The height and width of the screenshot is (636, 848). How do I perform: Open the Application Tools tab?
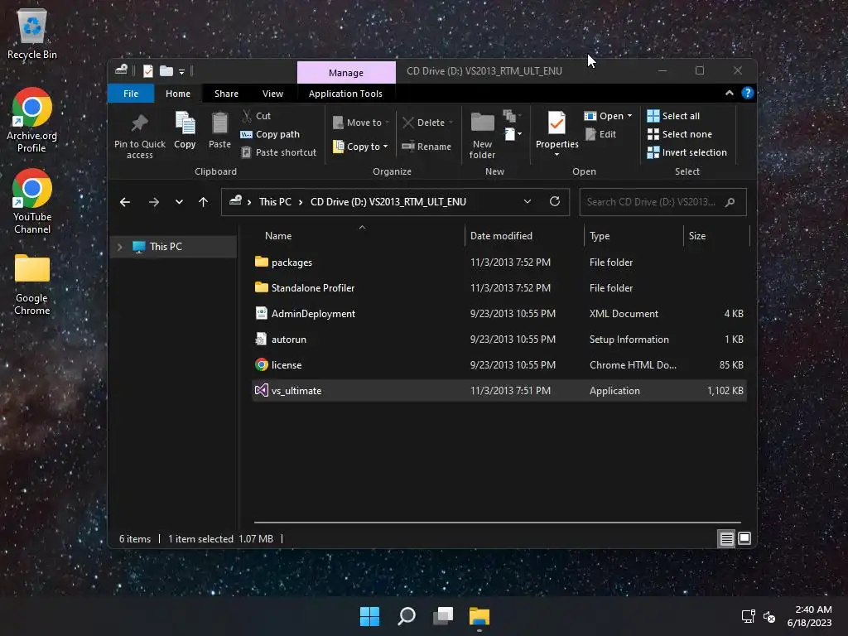pos(345,94)
